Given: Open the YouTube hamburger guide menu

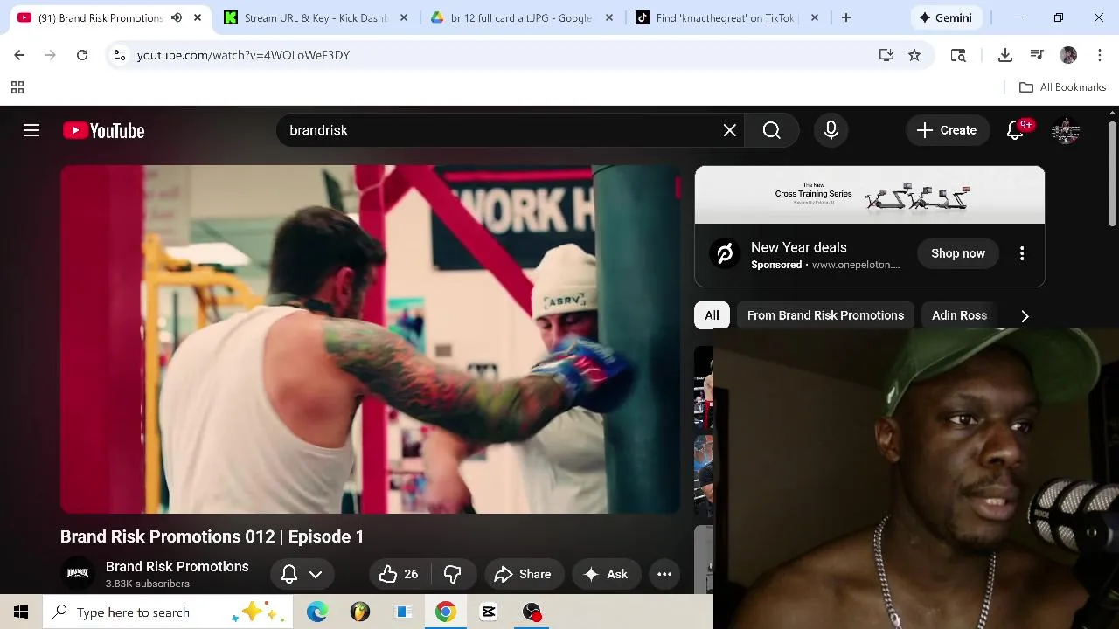Looking at the screenshot, I should click(x=31, y=130).
